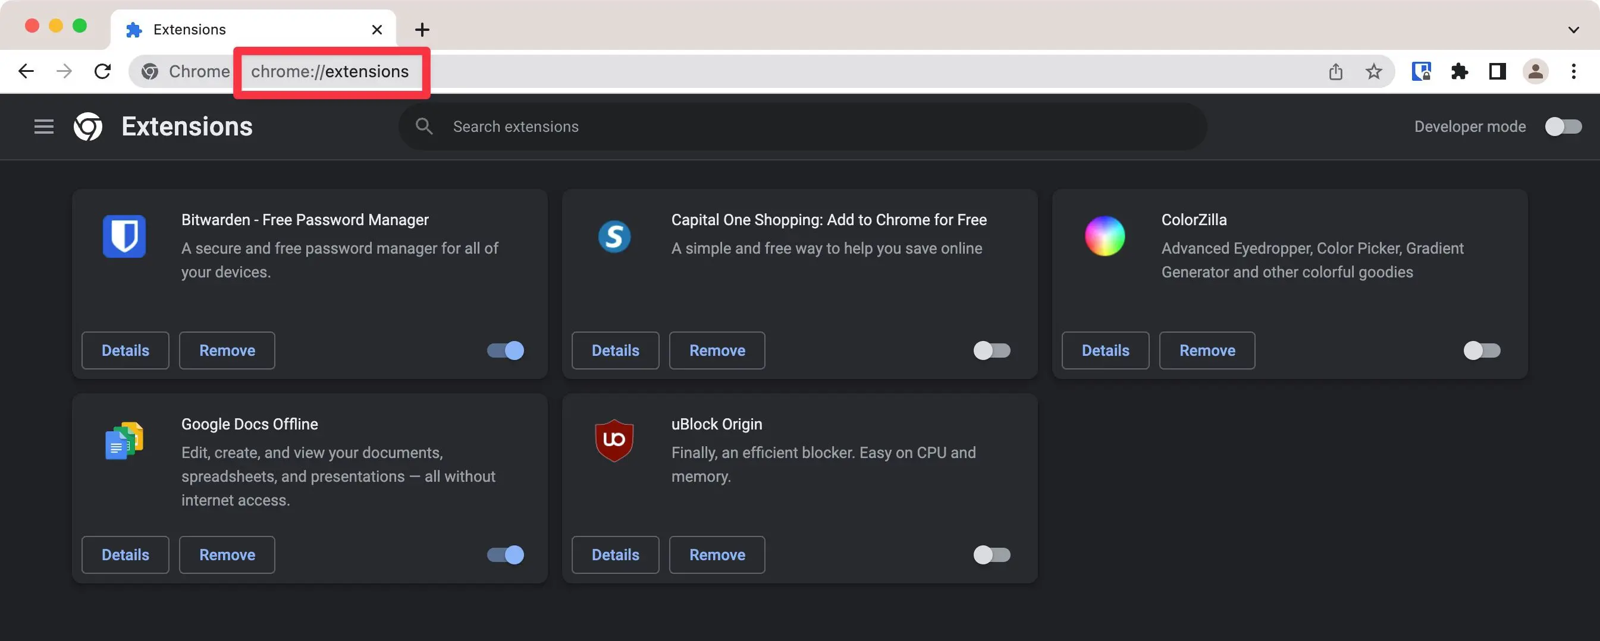Viewport: 1600px width, 641px height.
Task: Enable the Capital One Shopping toggle
Action: click(x=992, y=351)
